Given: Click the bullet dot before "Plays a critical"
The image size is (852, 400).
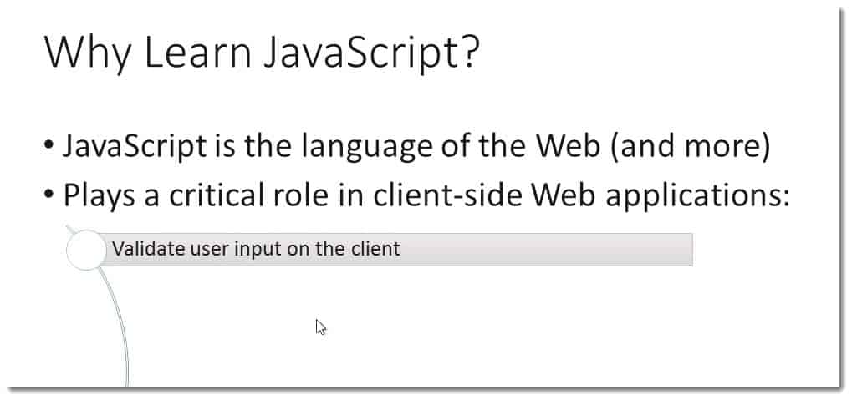Looking at the screenshot, I should pos(49,195).
